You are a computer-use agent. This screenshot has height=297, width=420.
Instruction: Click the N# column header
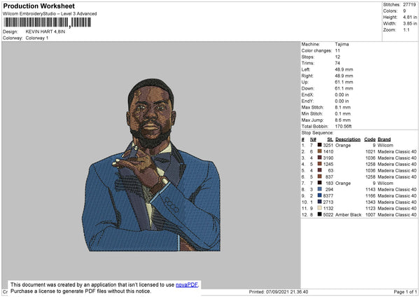313,139
